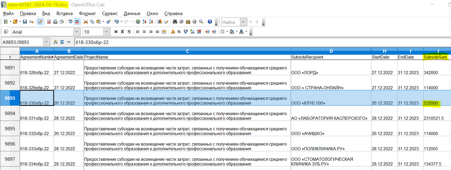The image size is (451, 170).
Task: Select row 9894 header
Action: [x=10, y=113]
